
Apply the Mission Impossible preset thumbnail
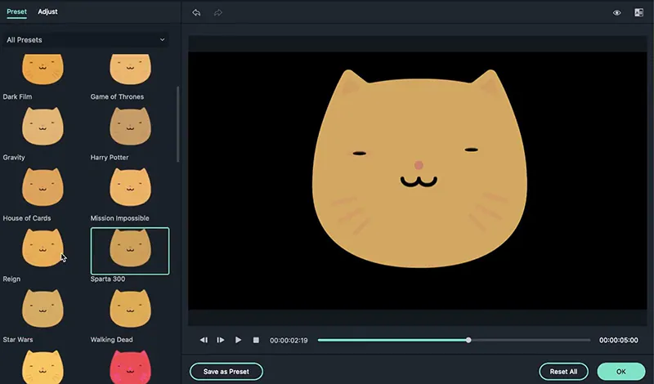tap(130, 187)
